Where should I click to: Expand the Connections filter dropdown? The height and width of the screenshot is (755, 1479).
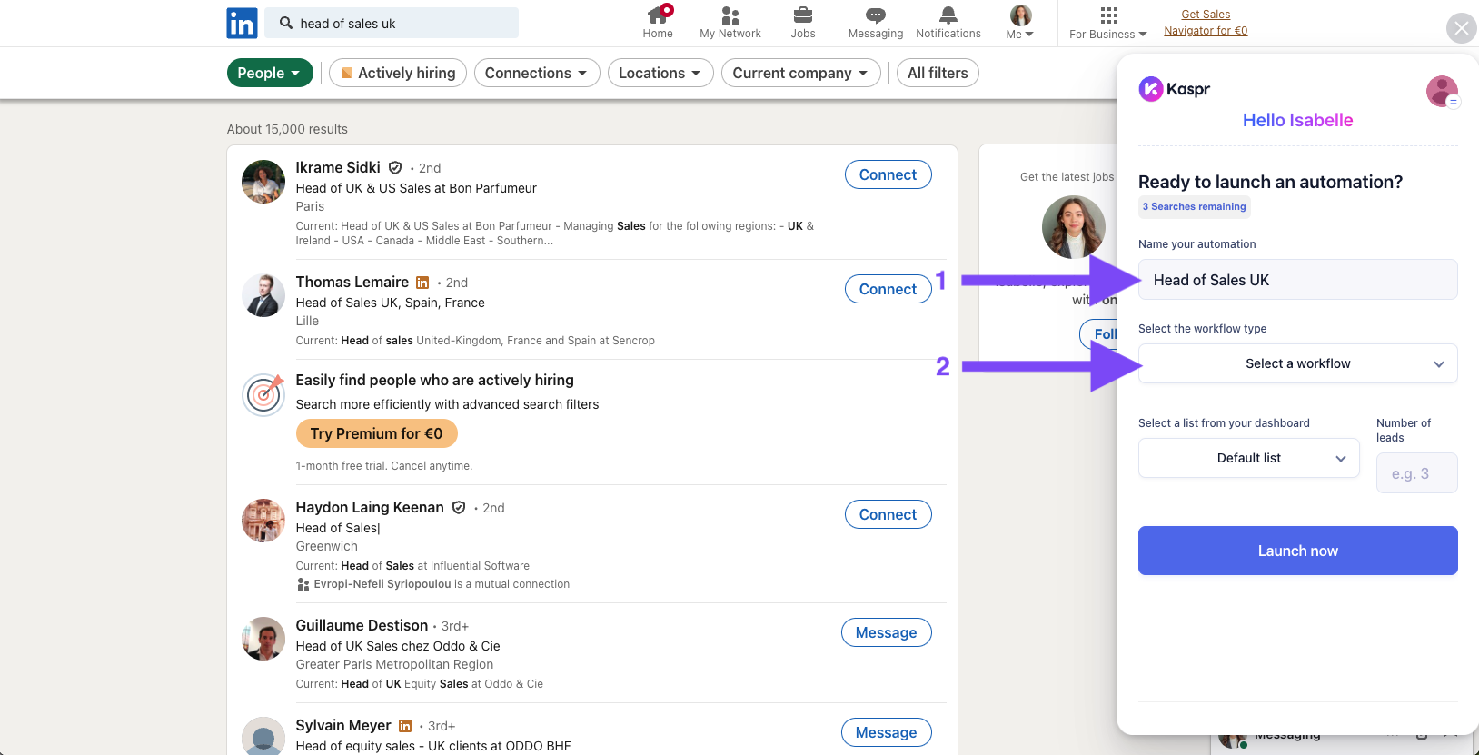tap(537, 73)
